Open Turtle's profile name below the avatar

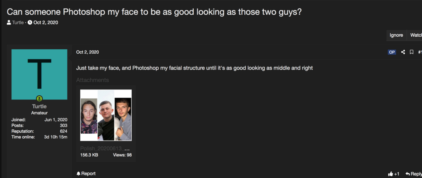click(x=39, y=106)
